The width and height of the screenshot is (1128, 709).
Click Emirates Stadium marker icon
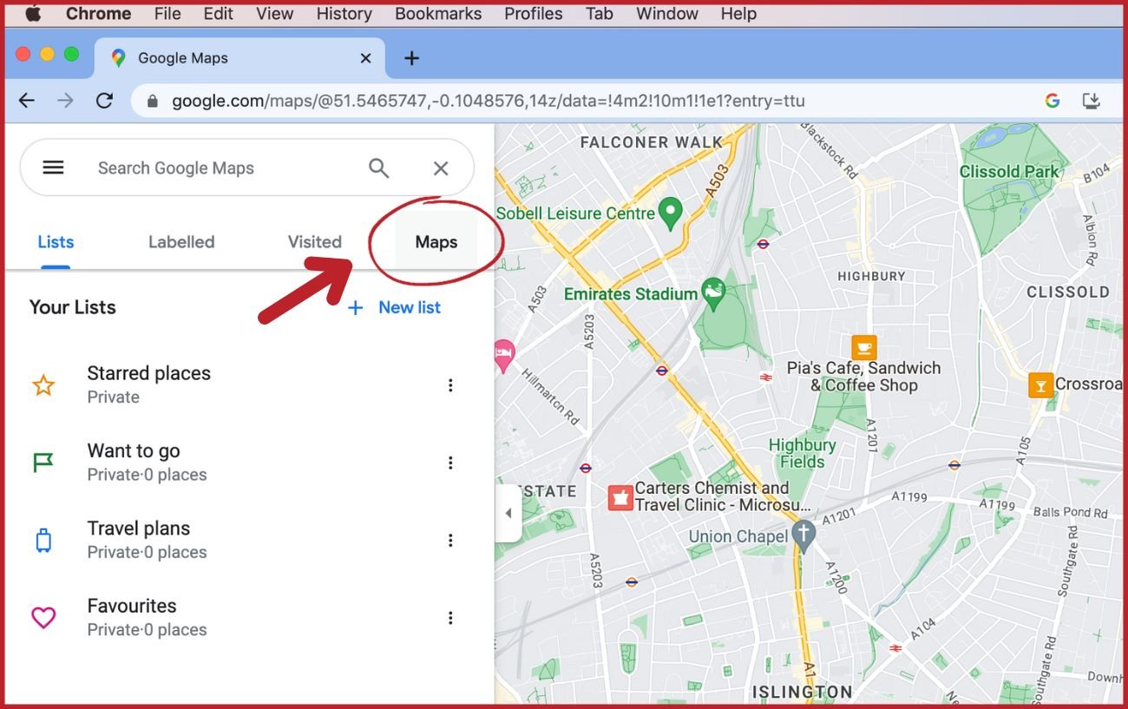click(713, 292)
